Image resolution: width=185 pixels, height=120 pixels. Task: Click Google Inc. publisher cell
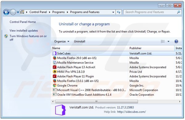(x=137, y=86)
